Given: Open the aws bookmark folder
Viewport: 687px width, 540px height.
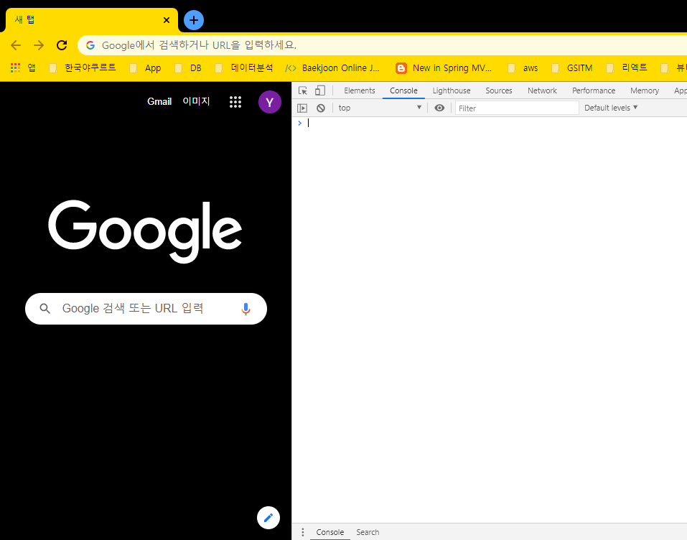Looking at the screenshot, I should tap(523, 68).
